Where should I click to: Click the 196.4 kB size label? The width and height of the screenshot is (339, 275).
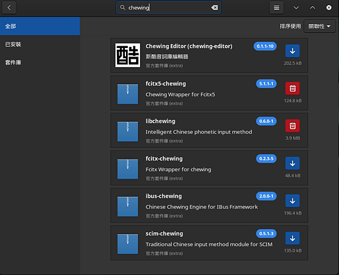click(x=293, y=213)
